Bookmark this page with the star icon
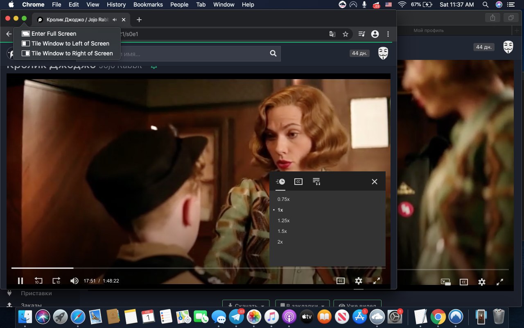The image size is (524, 328). [346, 34]
